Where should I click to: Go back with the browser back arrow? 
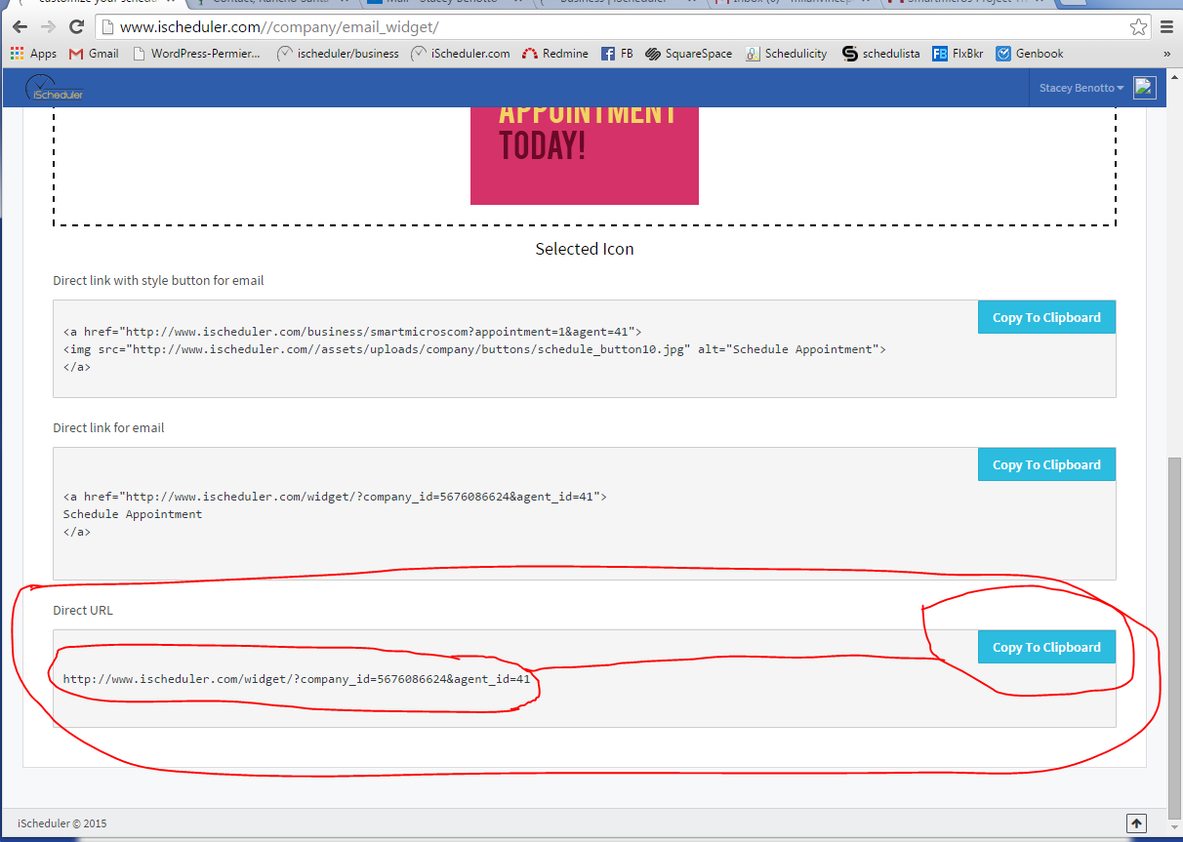pos(20,27)
